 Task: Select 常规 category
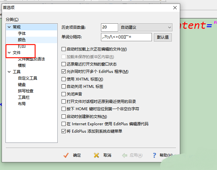[17, 27]
